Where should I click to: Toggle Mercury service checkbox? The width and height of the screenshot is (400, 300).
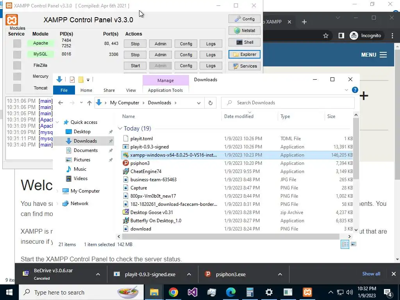17,77
